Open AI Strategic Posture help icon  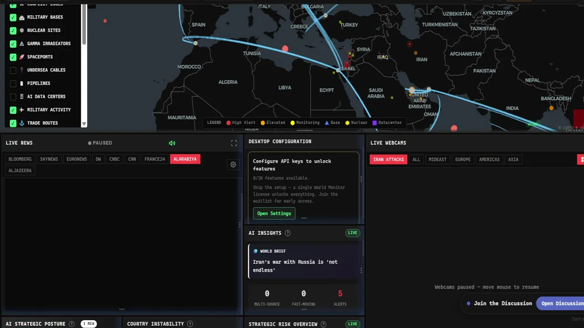(72, 324)
